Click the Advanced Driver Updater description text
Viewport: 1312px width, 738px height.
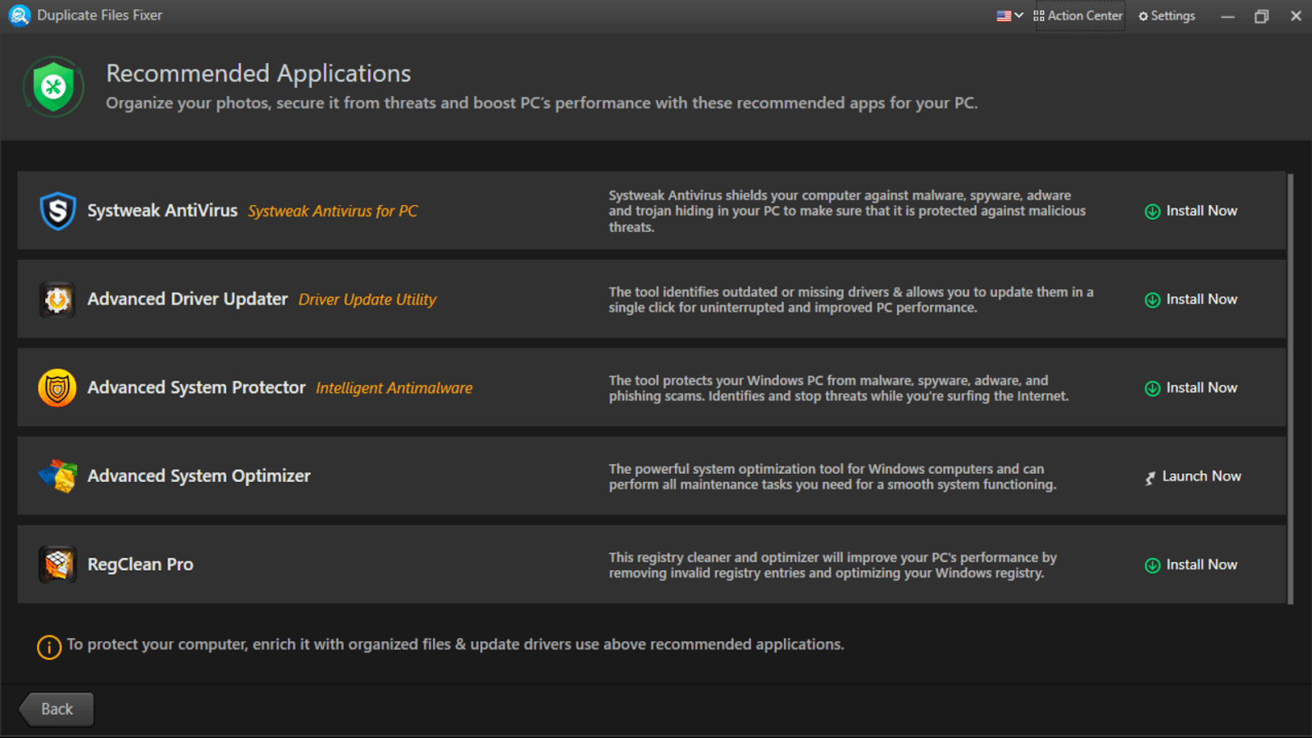[851, 300]
